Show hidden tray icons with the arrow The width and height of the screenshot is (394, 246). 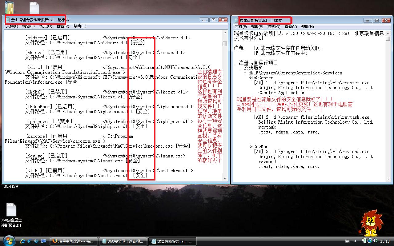coord(356,241)
